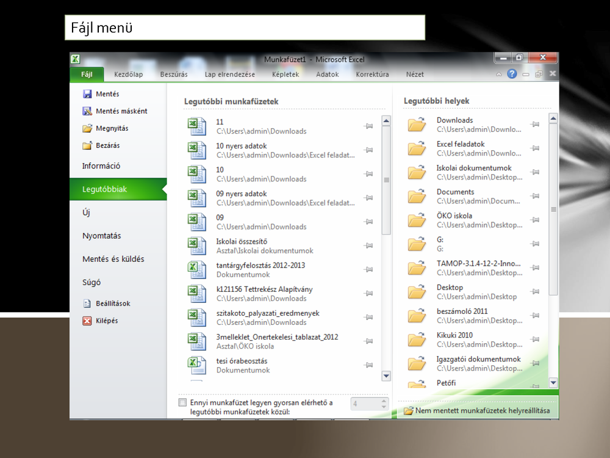Pin Iskolai összesítő workbook

point(368,245)
